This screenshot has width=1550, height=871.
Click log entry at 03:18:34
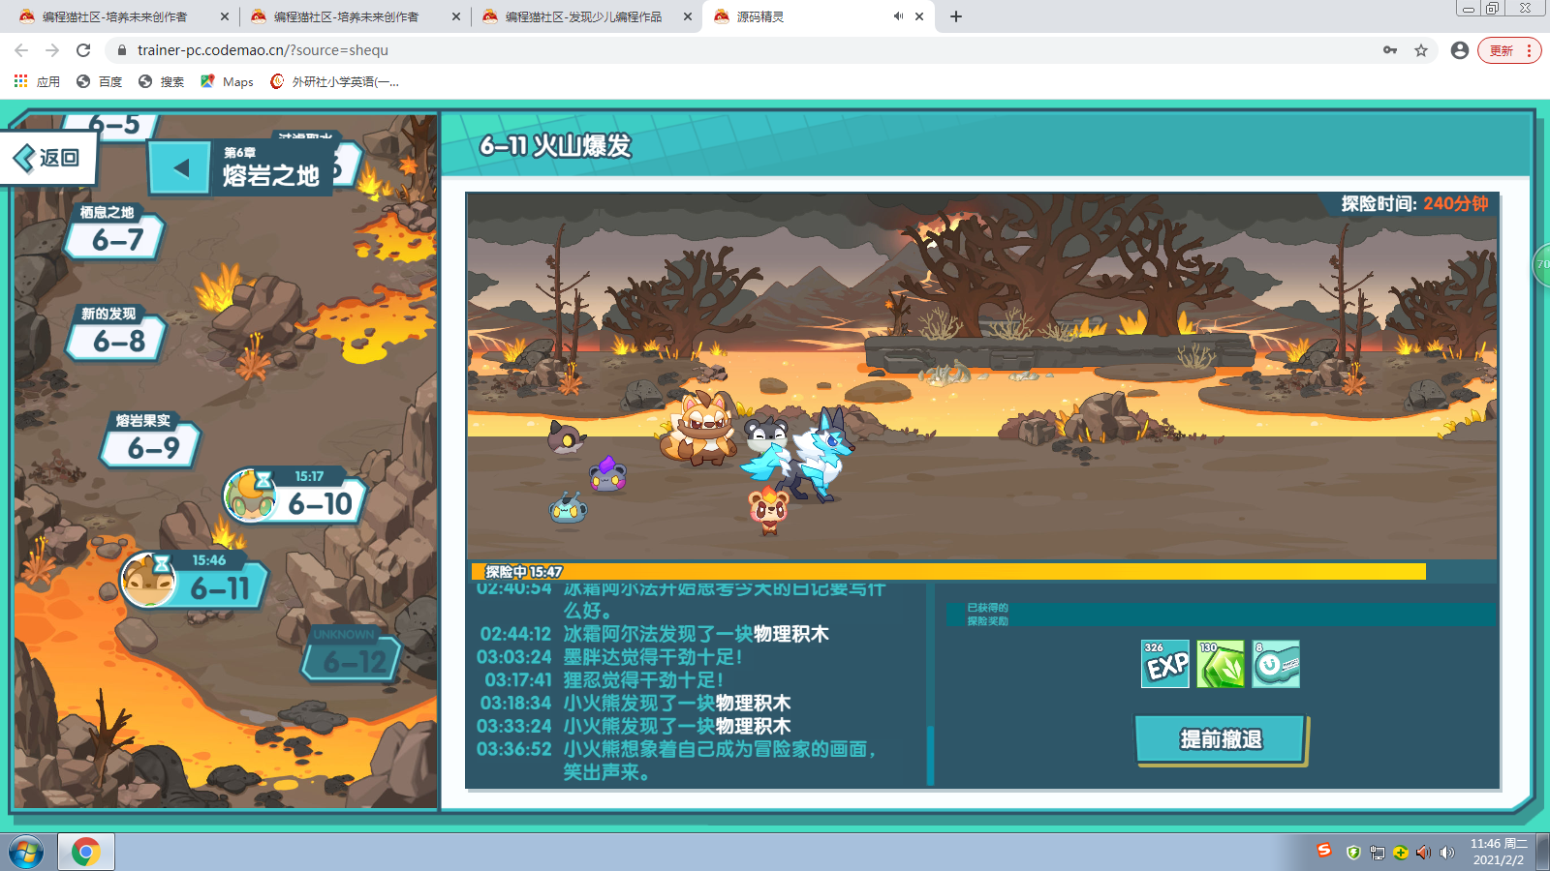tap(634, 704)
